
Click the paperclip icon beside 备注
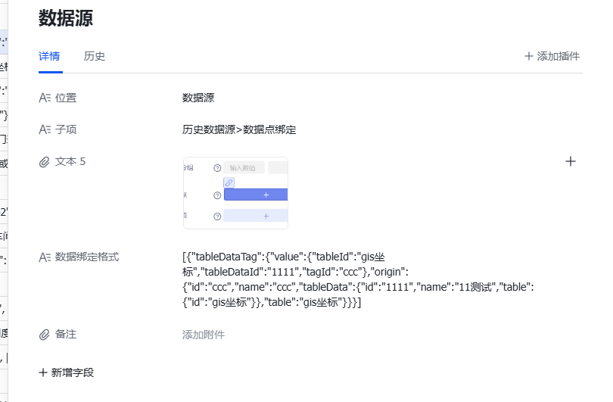[x=44, y=335]
